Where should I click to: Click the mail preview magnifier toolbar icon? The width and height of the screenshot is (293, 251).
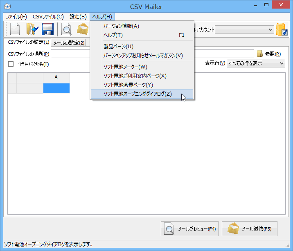[66, 30]
